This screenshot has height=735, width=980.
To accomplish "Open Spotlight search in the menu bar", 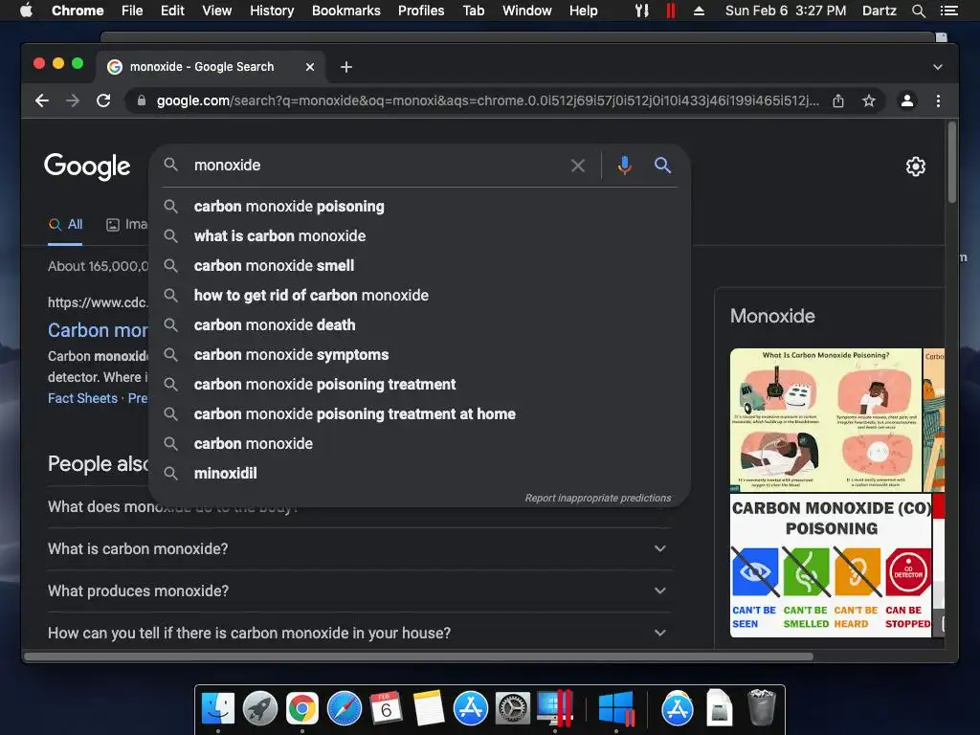I will 918,11.
